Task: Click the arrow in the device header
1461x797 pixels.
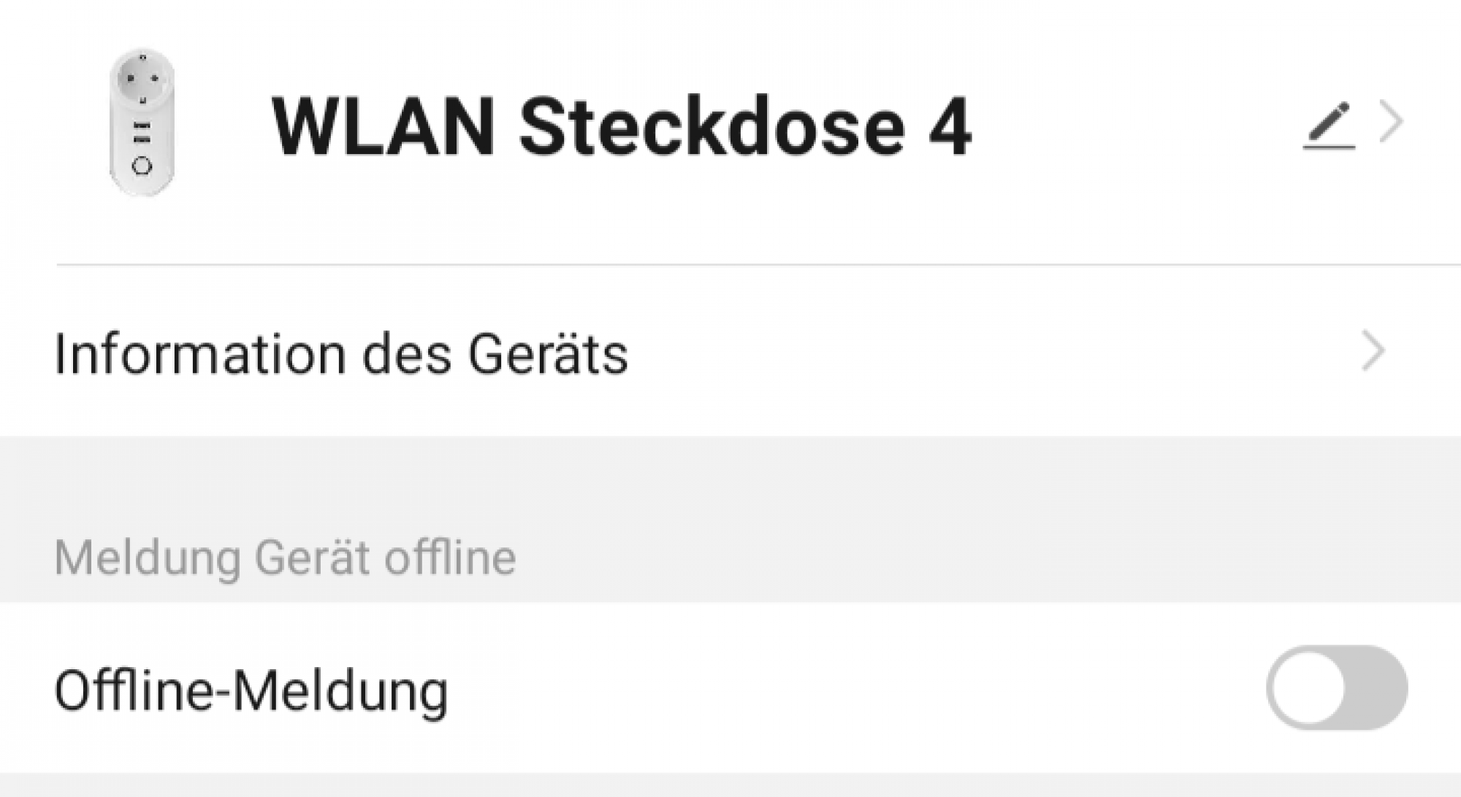Action: coord(1391,122)
